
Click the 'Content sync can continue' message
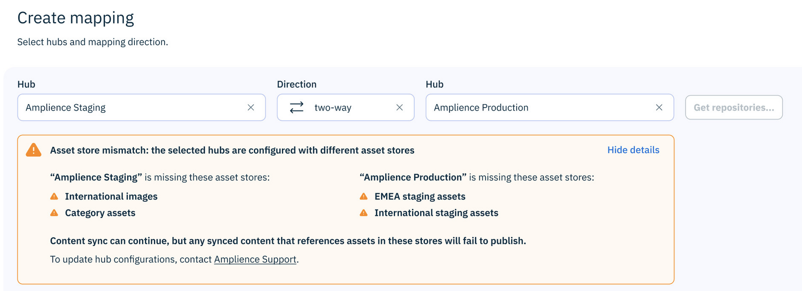coord(288,241)
